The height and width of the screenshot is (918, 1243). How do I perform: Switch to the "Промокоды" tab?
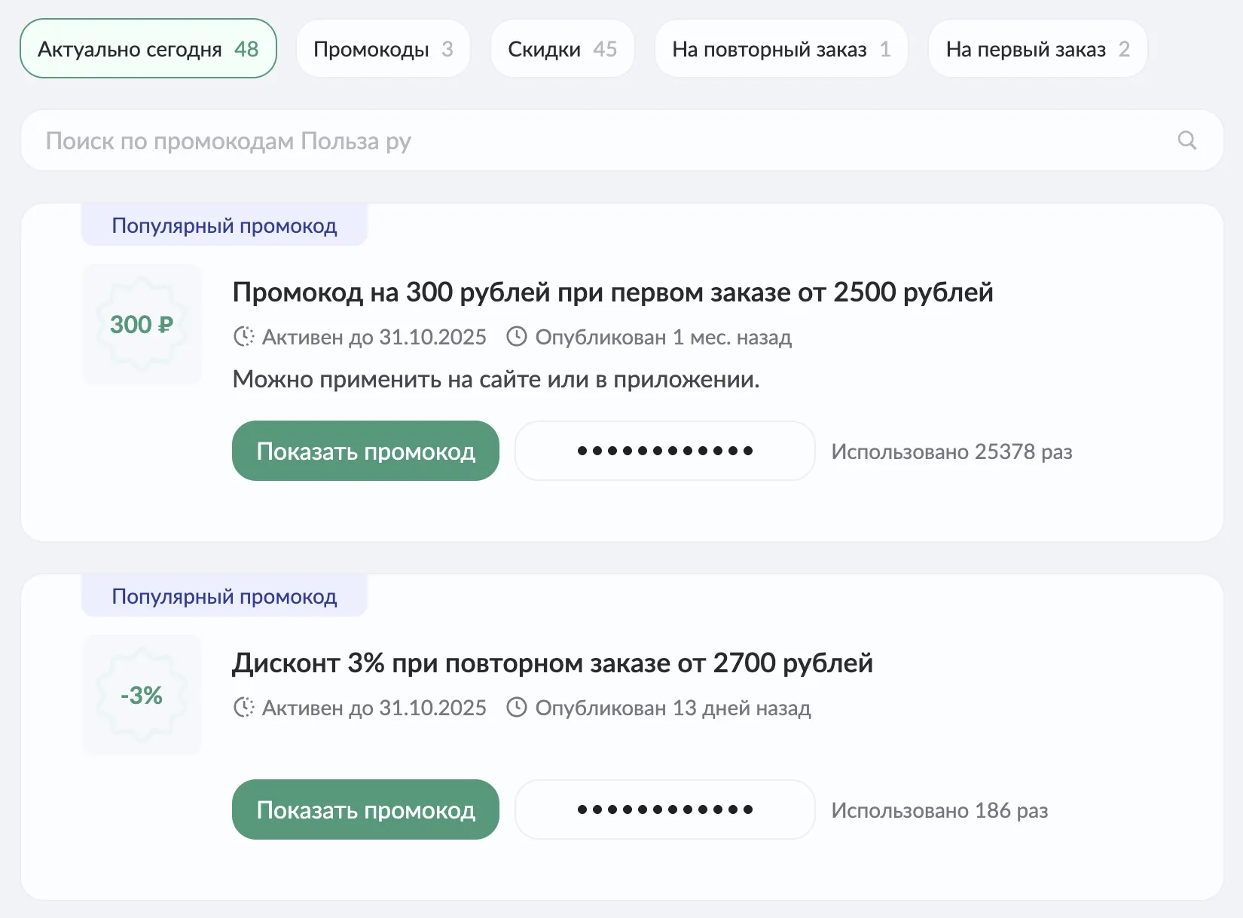[x=383, y=49]
